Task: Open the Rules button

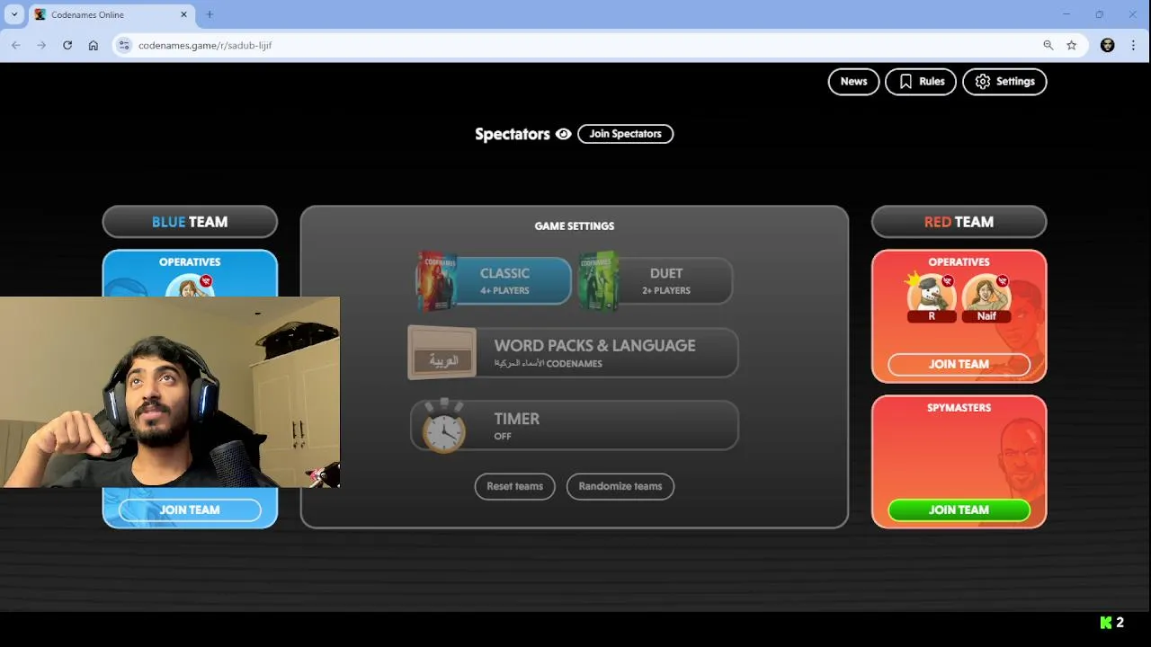Action: click(921, 82)
